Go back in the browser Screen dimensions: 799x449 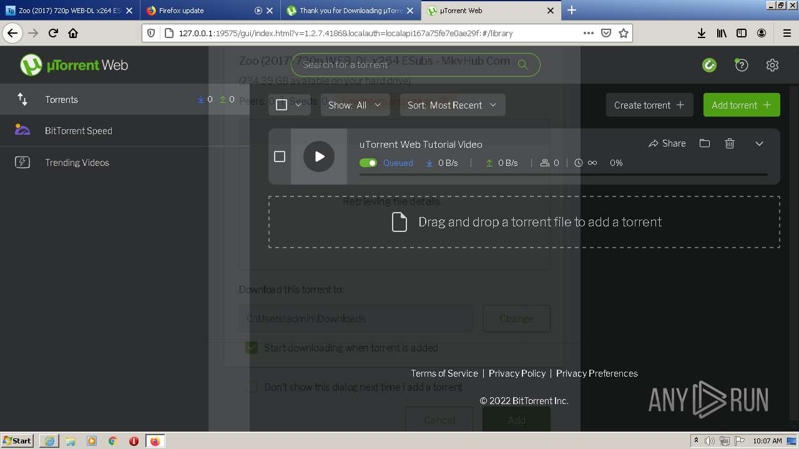pyautogui.click(x=12, y=33)
